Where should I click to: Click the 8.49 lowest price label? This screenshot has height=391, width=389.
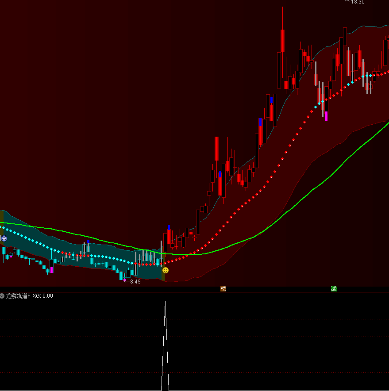pyautogui.click(x=135, y=281)
